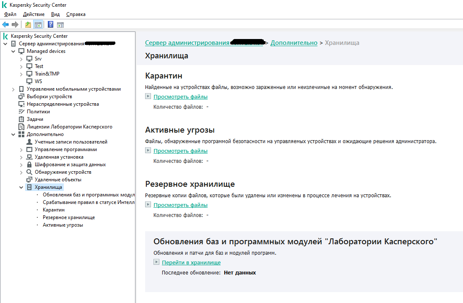Open the blue Help question-mark icon

51,24
